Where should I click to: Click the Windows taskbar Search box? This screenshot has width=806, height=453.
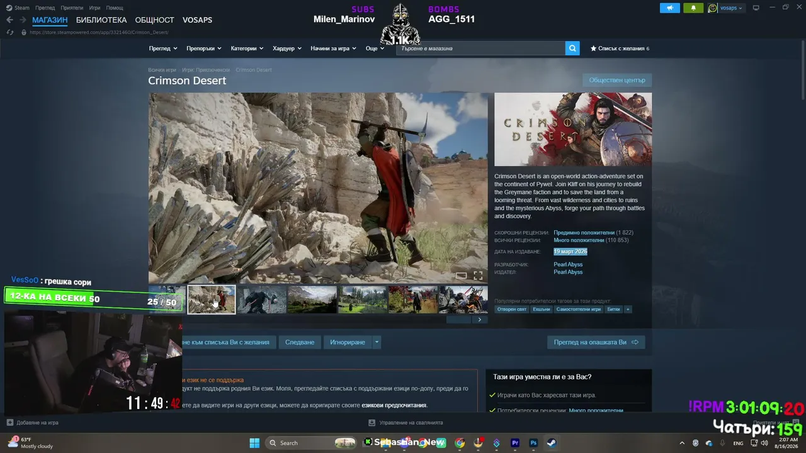click(311, 443)
